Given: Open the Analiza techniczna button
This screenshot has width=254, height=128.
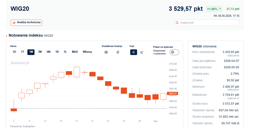Looking at the screenshot, I should pyautogui.click(x=27, y=23).
